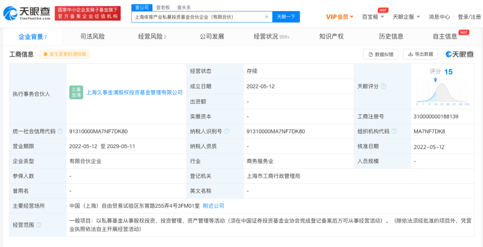
Task: Click 营业期限 value 2022-05-12 至 2029-05-11
Action: [102, 146]
